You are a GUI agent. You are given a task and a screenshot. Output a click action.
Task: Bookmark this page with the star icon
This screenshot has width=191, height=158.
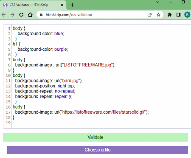[158, 15]
